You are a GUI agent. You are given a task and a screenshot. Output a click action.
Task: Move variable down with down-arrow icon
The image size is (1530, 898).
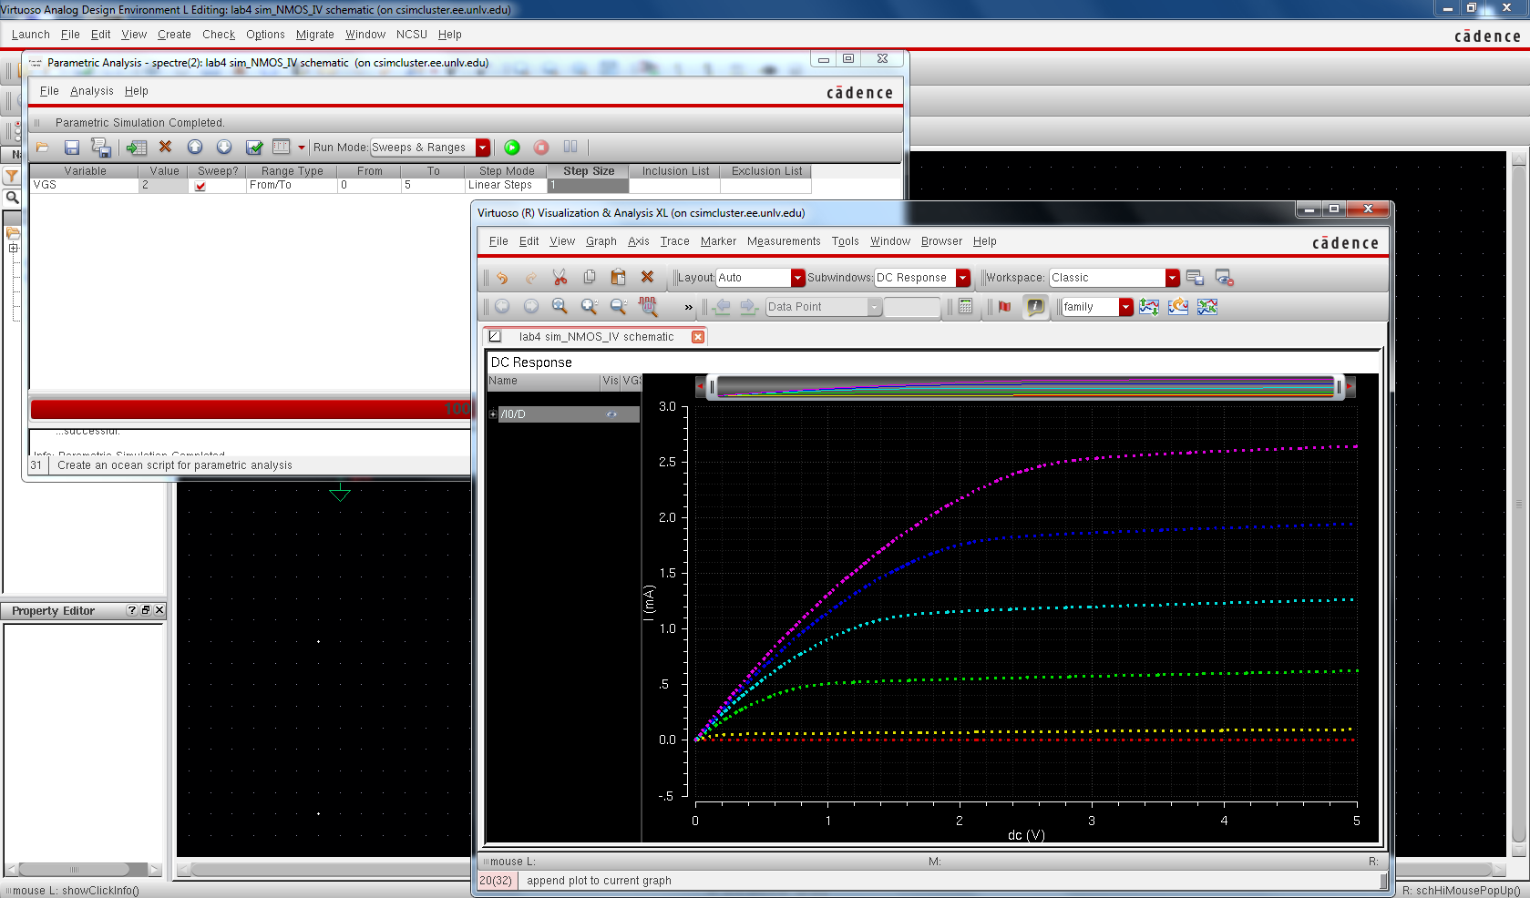coord(224,147)
